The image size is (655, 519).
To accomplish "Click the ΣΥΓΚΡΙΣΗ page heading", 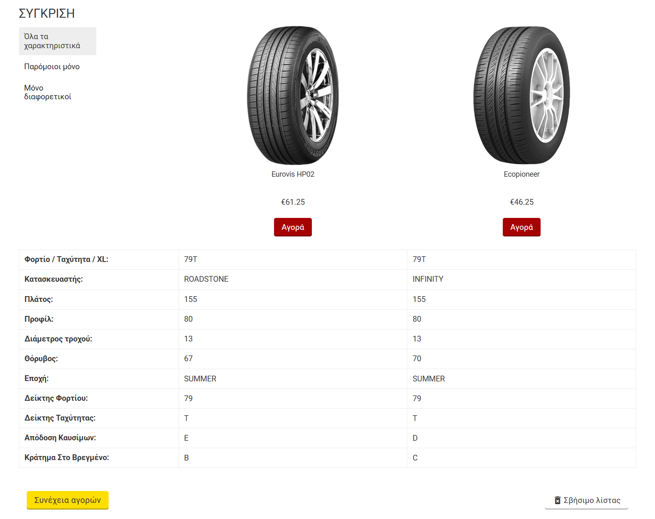I will [46, 14].
